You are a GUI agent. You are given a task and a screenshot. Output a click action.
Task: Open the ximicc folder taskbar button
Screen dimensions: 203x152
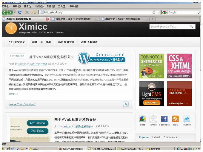[x=43, y=149]
